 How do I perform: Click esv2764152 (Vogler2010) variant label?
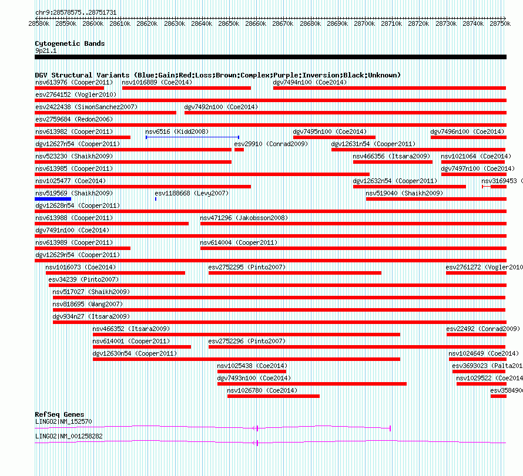76,94
